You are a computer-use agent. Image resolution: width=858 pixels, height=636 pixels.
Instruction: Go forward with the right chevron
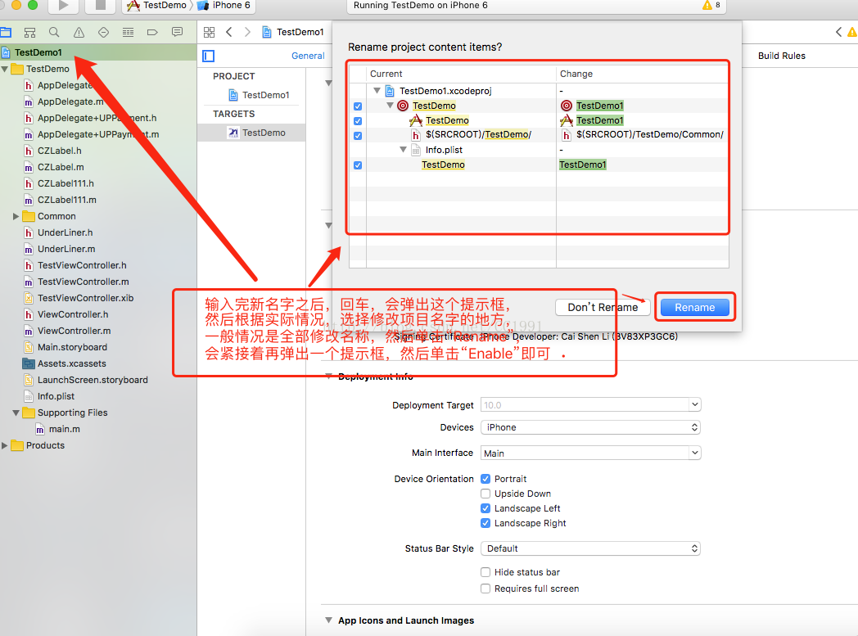247,32
